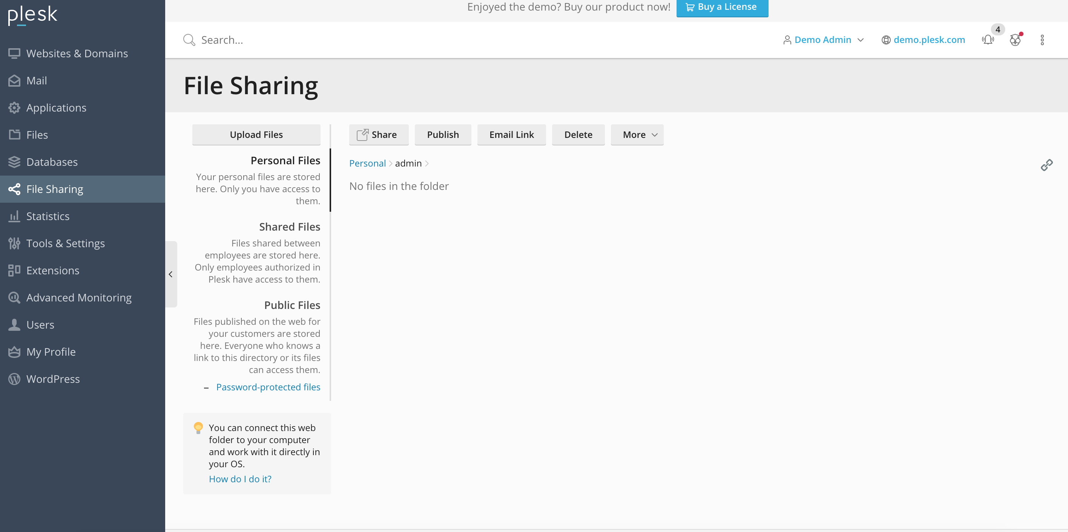Click the Extensions blocks icon
Screen dimensions: 1068x532
point(14,271)
